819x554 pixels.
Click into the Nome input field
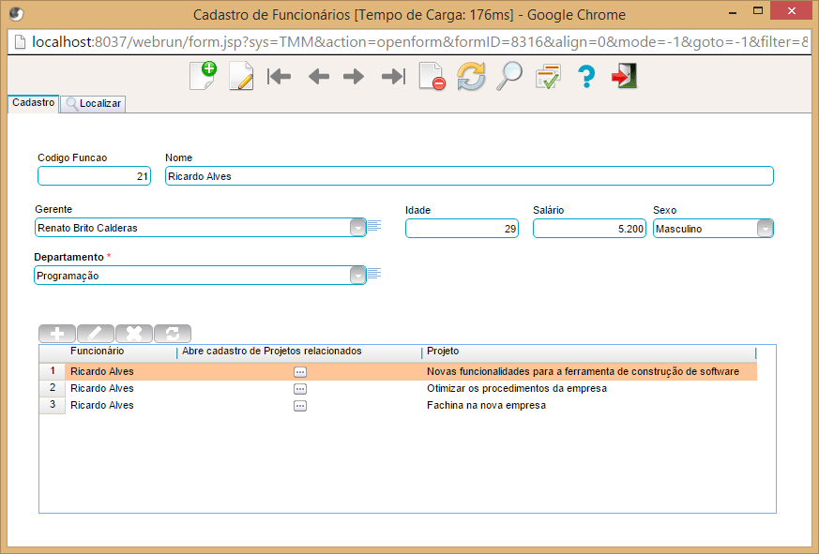tap(469, 176)
